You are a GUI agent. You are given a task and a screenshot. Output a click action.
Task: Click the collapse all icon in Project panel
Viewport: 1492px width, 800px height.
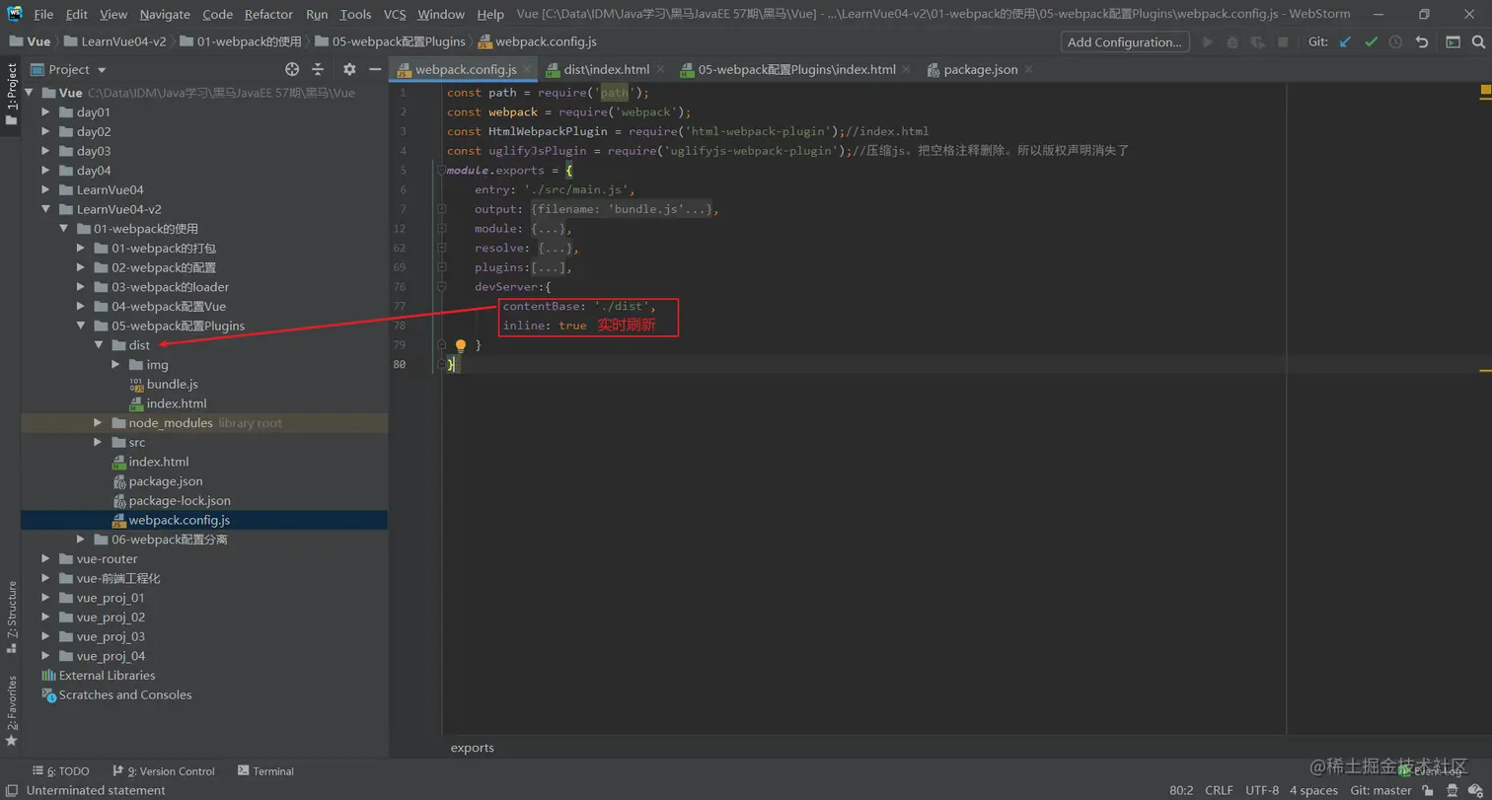coord(318,69)
